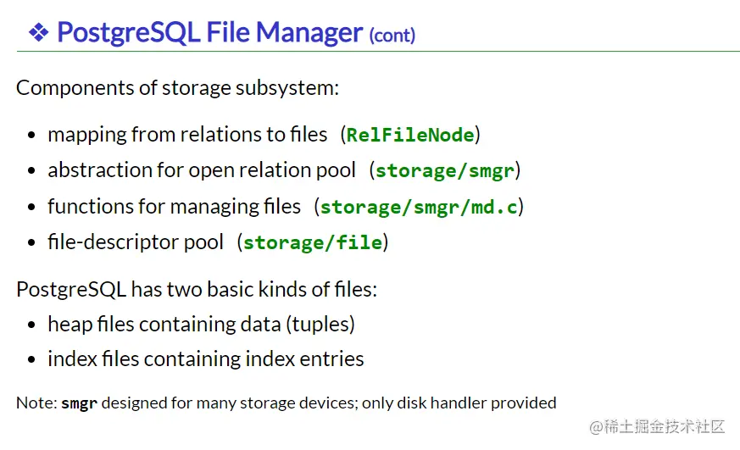Click 'functions for managing files' text
This screenshot has width=740, height=450.
[174, 207]
